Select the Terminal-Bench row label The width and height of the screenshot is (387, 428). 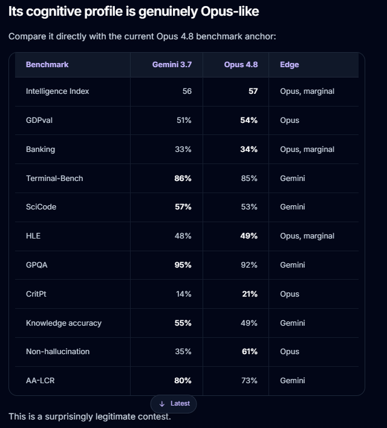pyautogui.click(x=54, y=179)
